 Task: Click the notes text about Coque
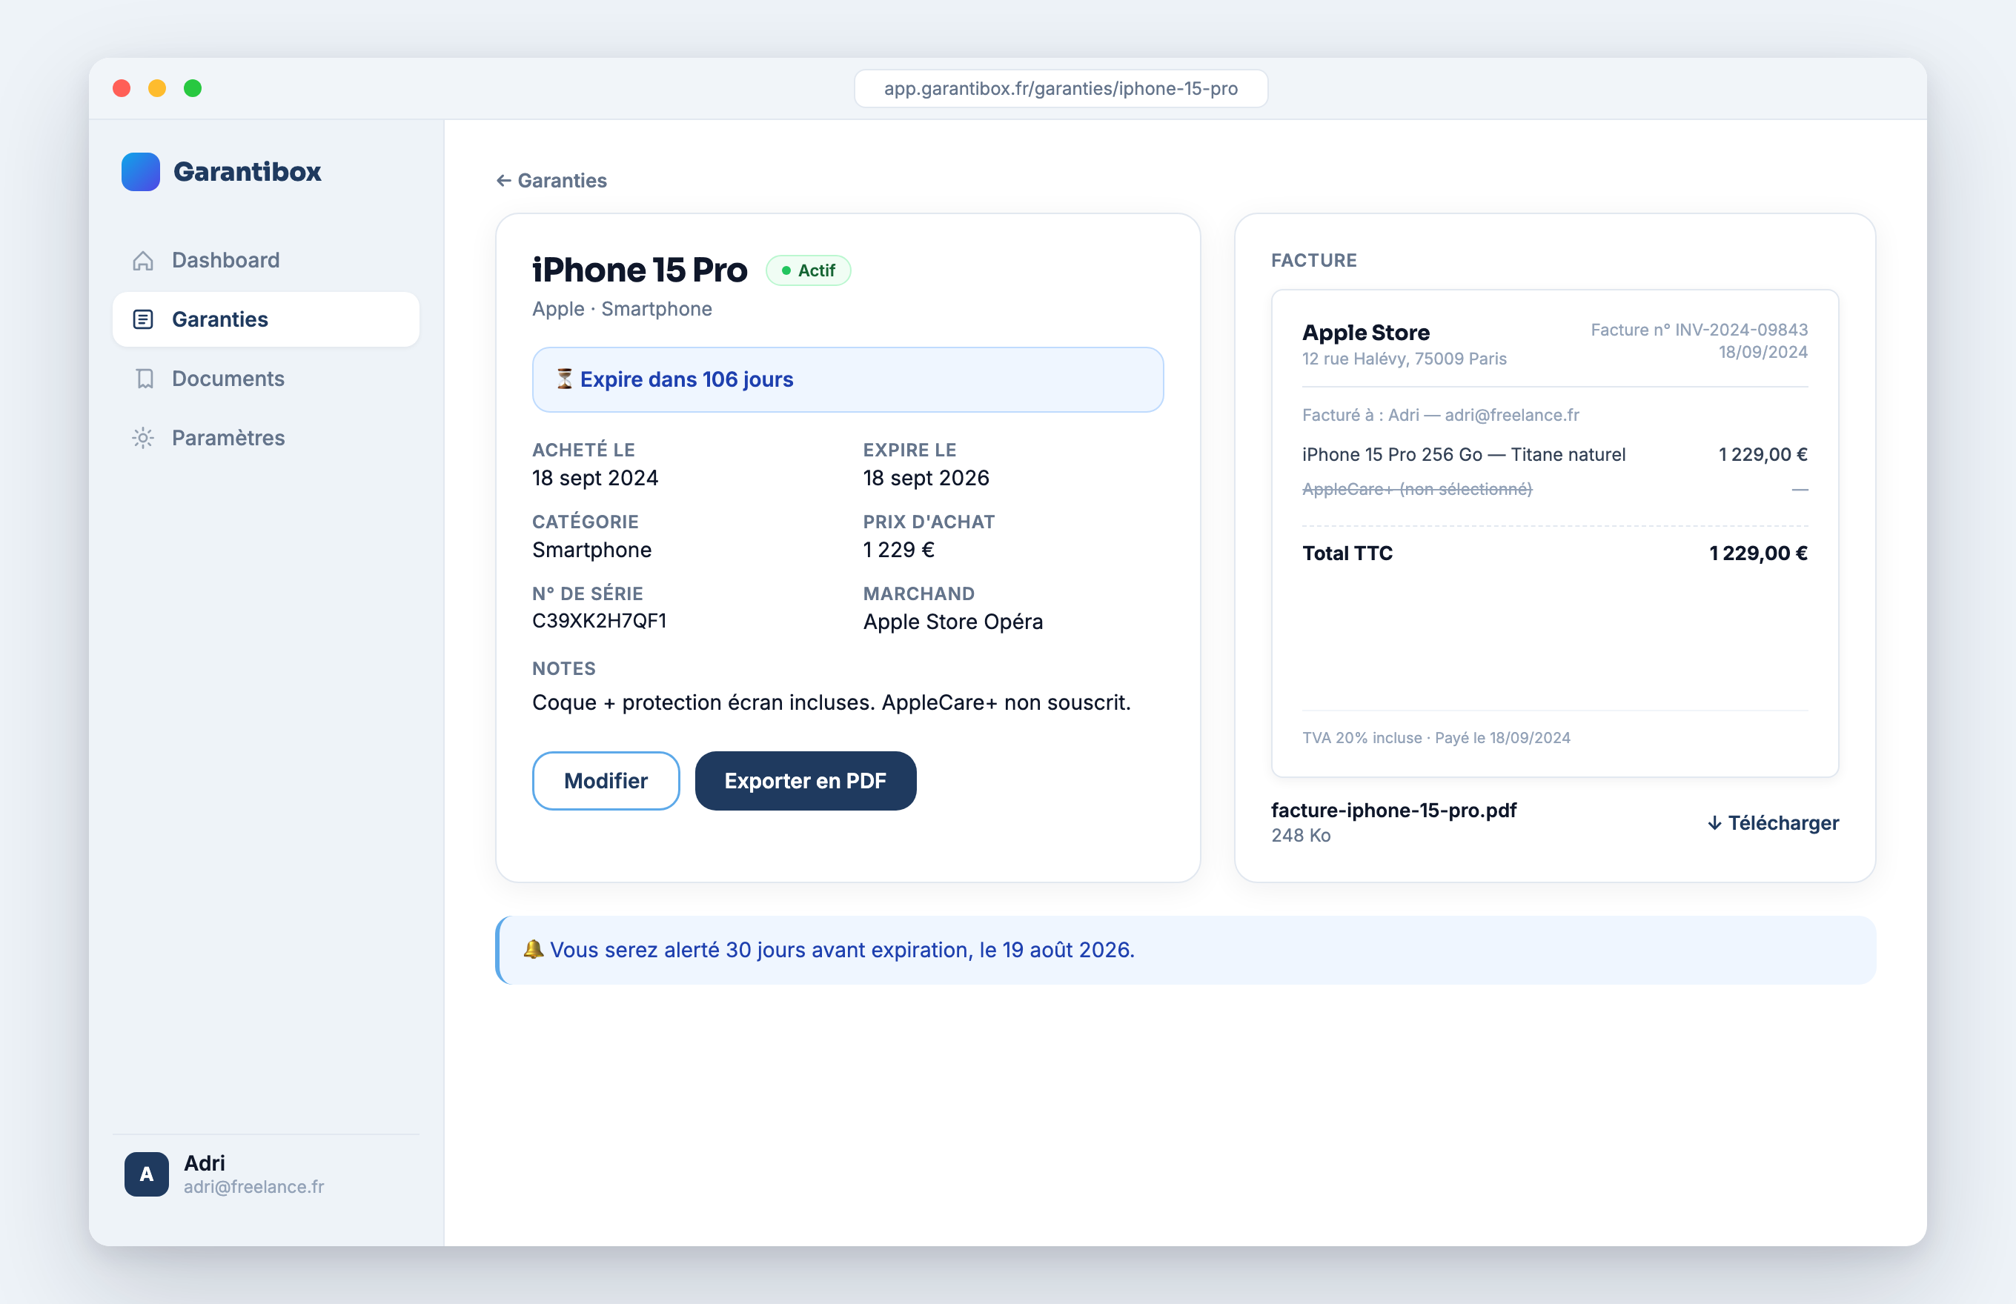(x=831, y=703)
